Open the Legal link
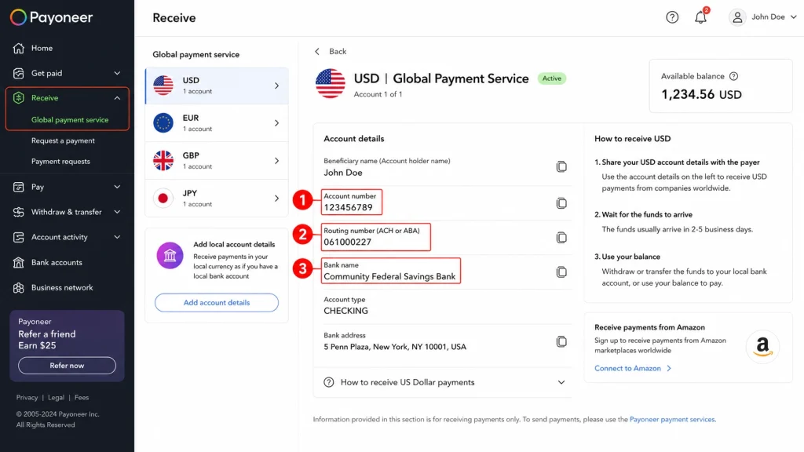Screen dimensions: 804x452 coord(56,397)
